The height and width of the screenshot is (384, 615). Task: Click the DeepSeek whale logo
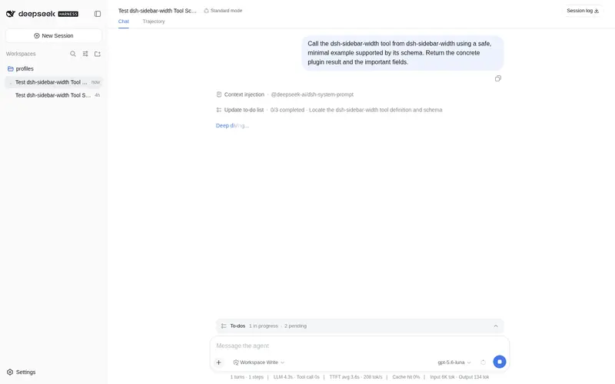tap(11, 14)
